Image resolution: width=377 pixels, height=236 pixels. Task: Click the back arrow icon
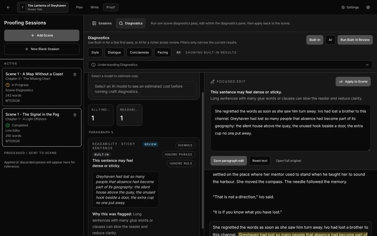coord(8,7)
